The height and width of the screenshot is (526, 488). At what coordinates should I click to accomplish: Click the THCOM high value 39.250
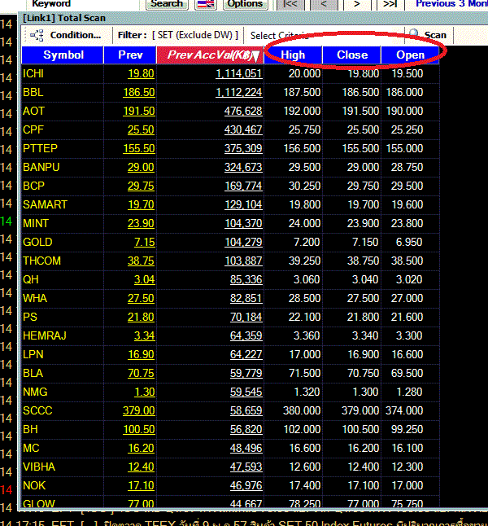click(304, 261)
